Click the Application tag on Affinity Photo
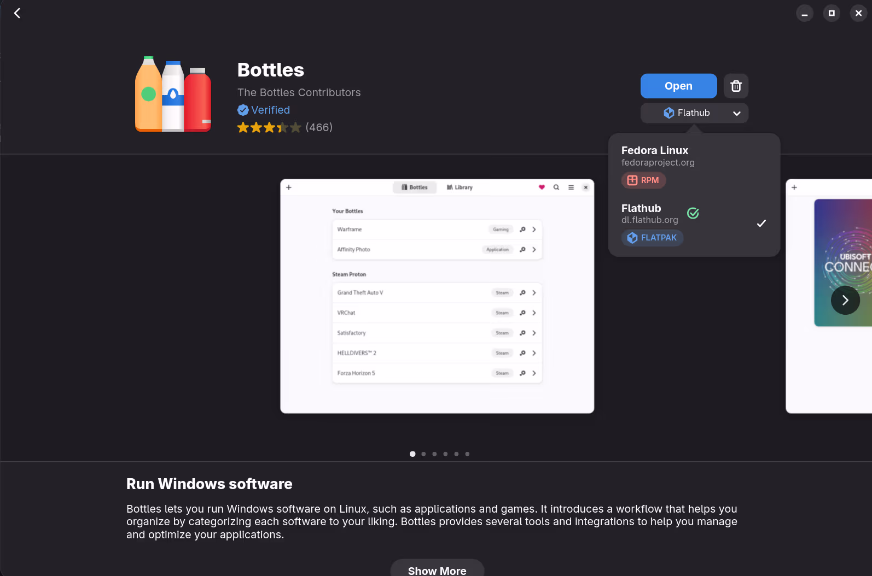Viewport: 872px width, 576px height. [x=497, y=250]
